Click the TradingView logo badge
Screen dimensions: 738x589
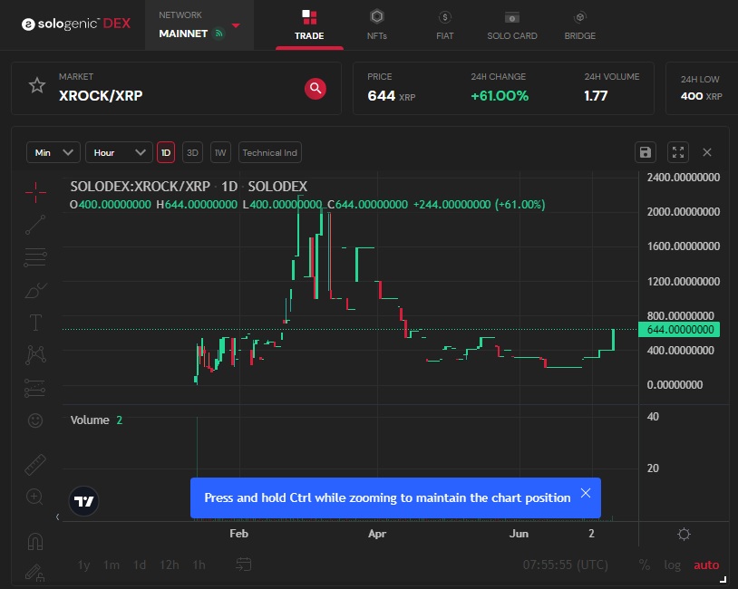point(83,501)
